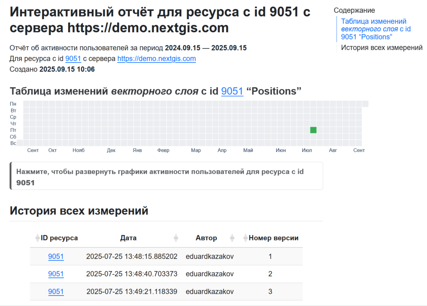This screenshot has height=306, width=427.
Task: Click the 'Июл' month label under heatmap
Action: pos(307,150)
